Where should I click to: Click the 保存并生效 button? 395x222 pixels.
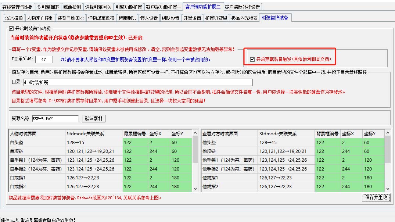(x=376, y=197)
